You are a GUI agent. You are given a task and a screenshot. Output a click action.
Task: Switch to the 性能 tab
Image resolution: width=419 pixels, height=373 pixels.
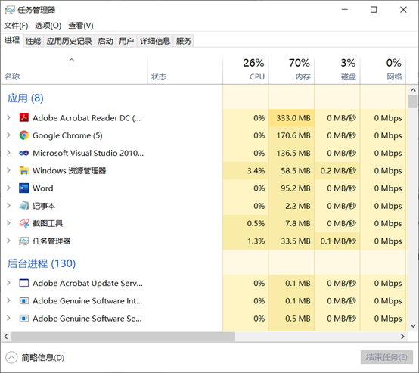click(33, 41)
